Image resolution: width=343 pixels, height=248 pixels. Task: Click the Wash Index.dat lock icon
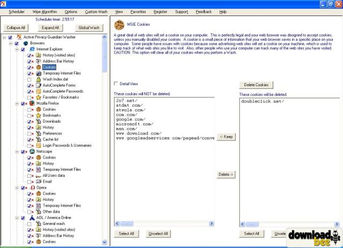(39, 79)
